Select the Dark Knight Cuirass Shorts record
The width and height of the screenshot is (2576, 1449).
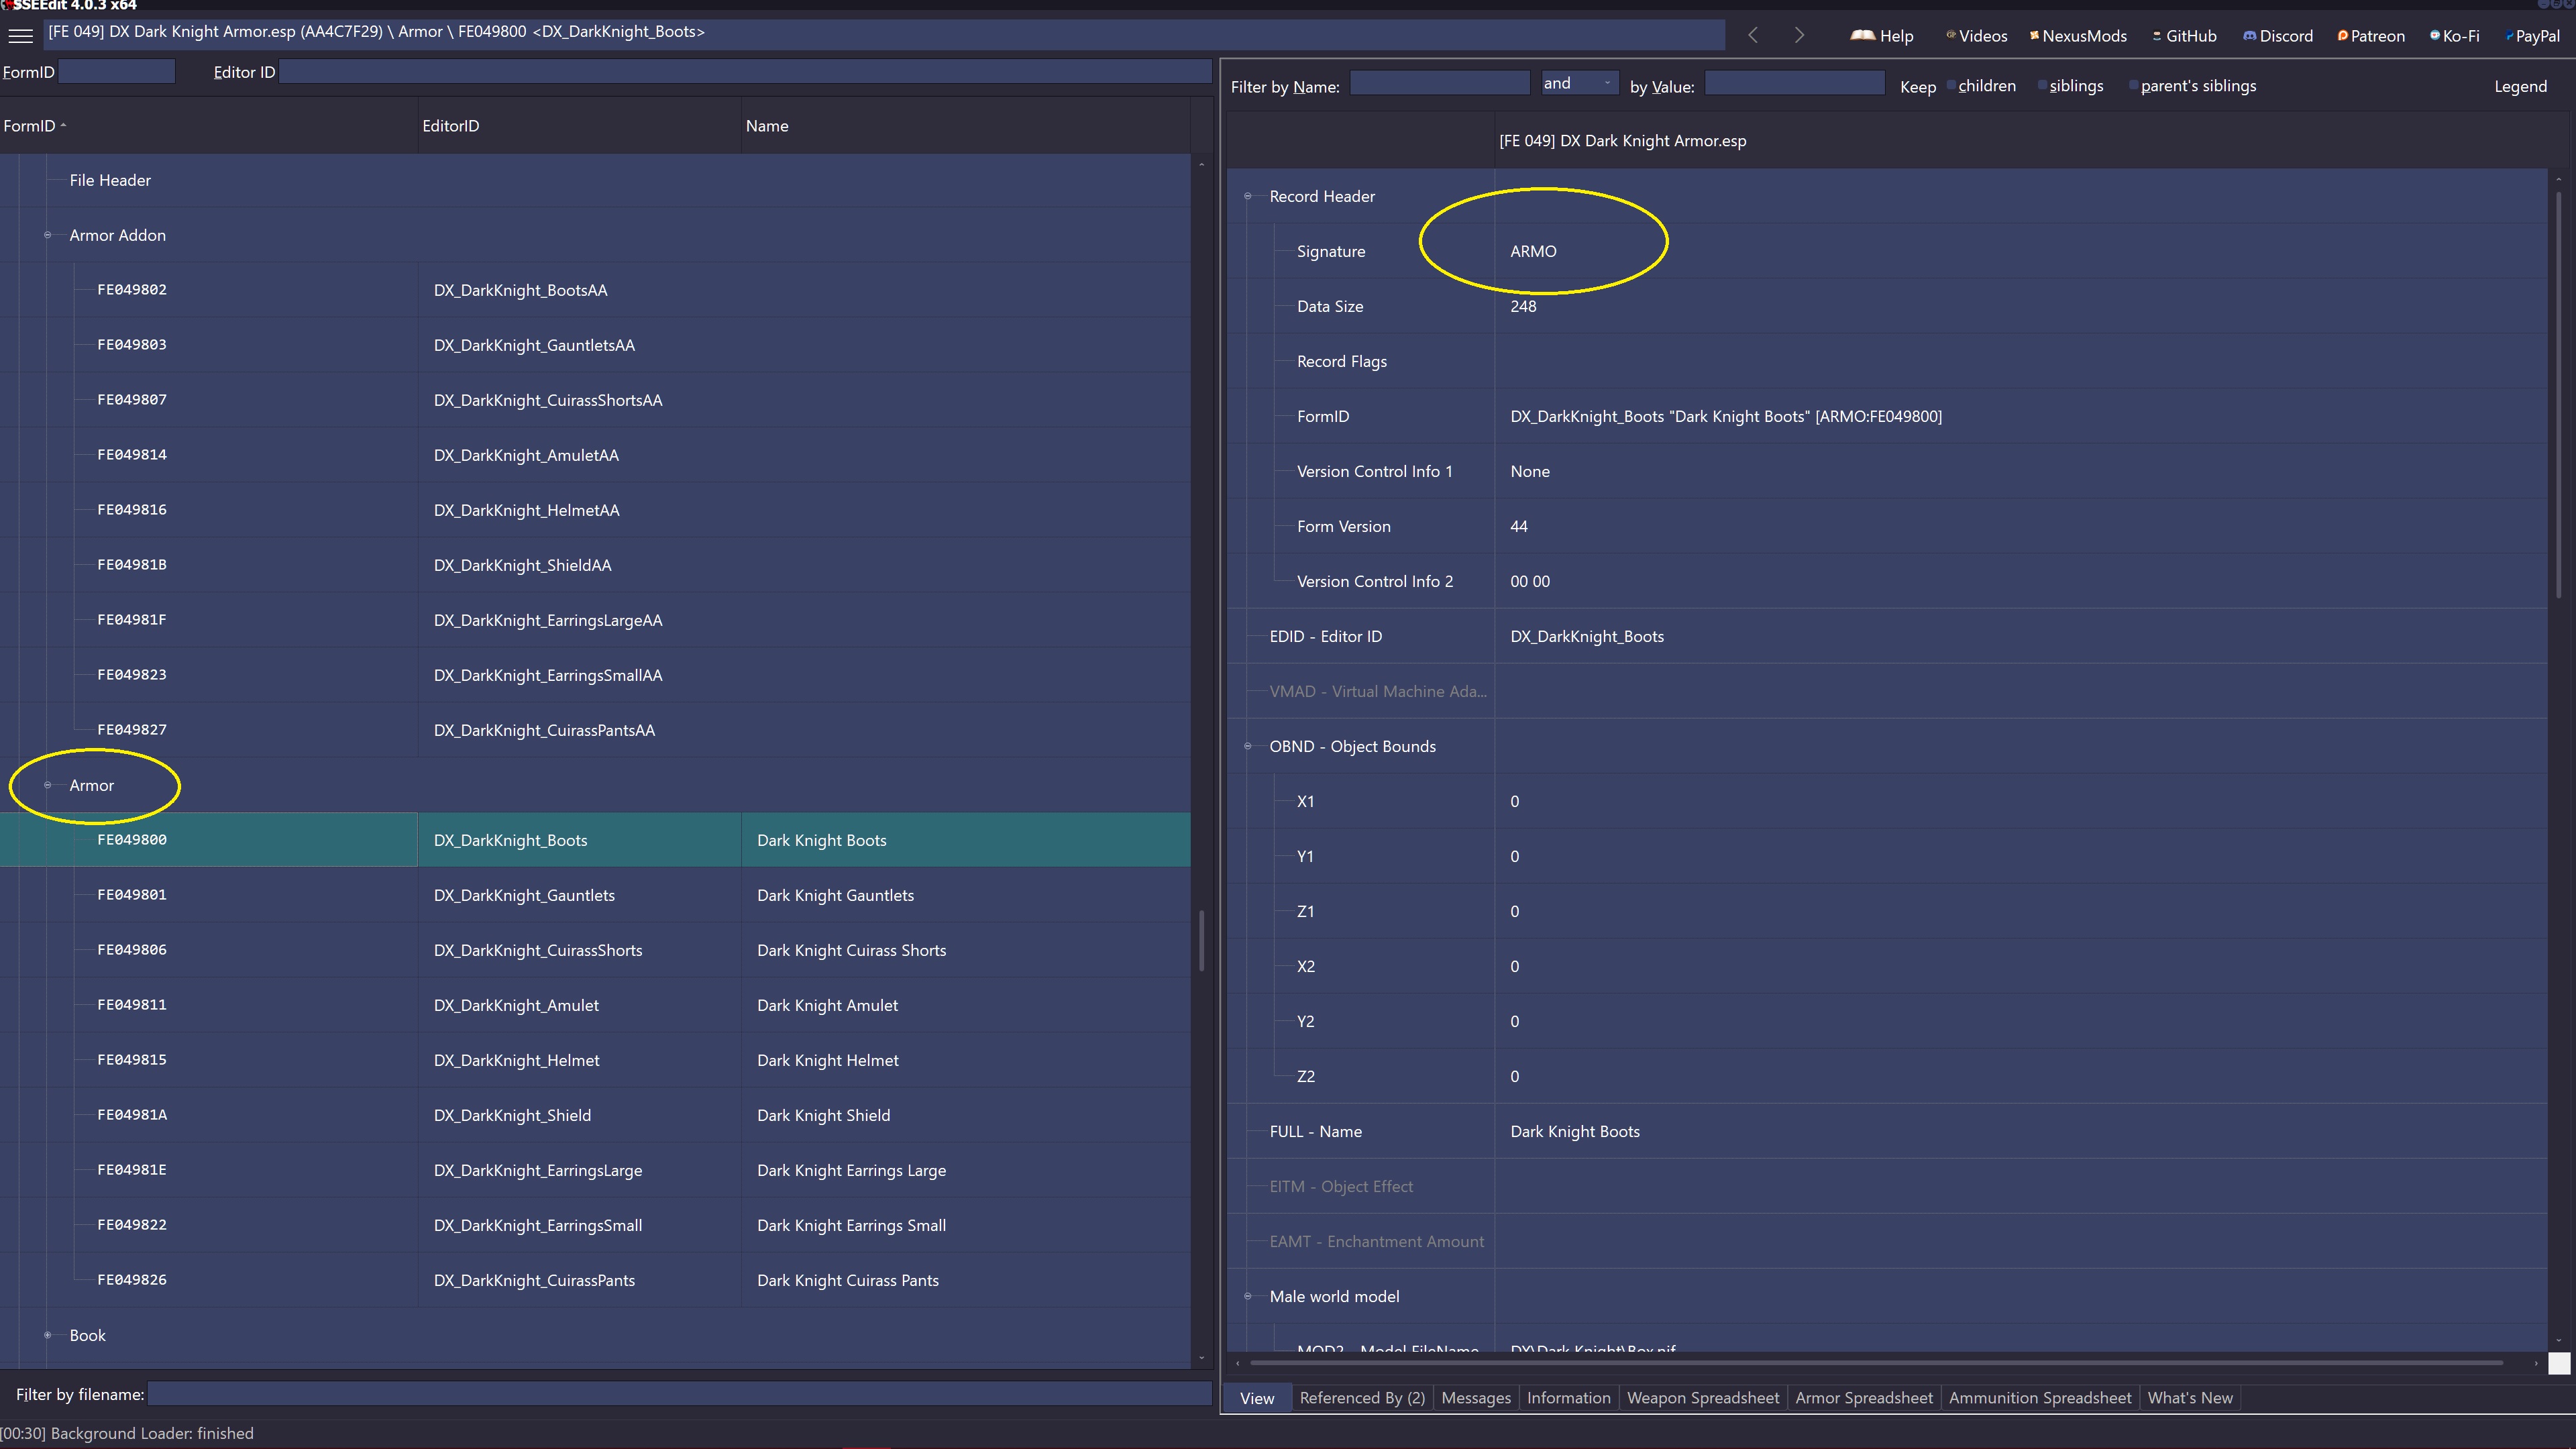tap(595, 950)
